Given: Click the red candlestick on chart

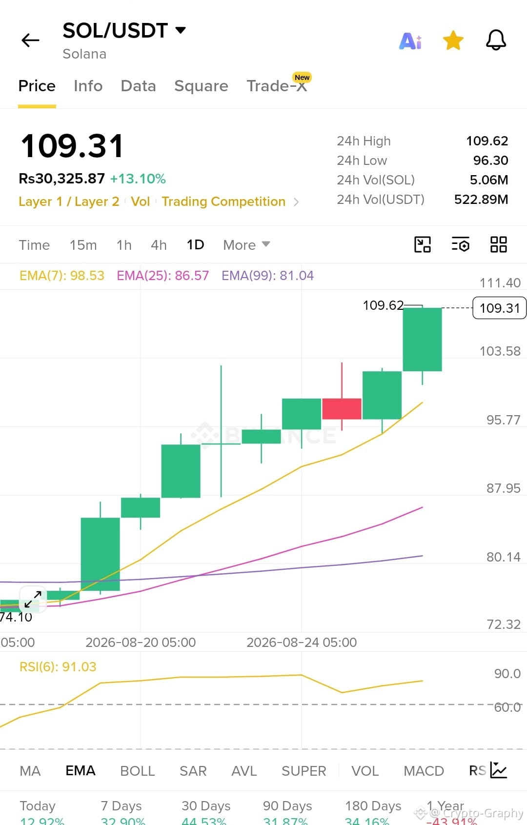Looking at the screenshot, I should [x=342, y=409].
